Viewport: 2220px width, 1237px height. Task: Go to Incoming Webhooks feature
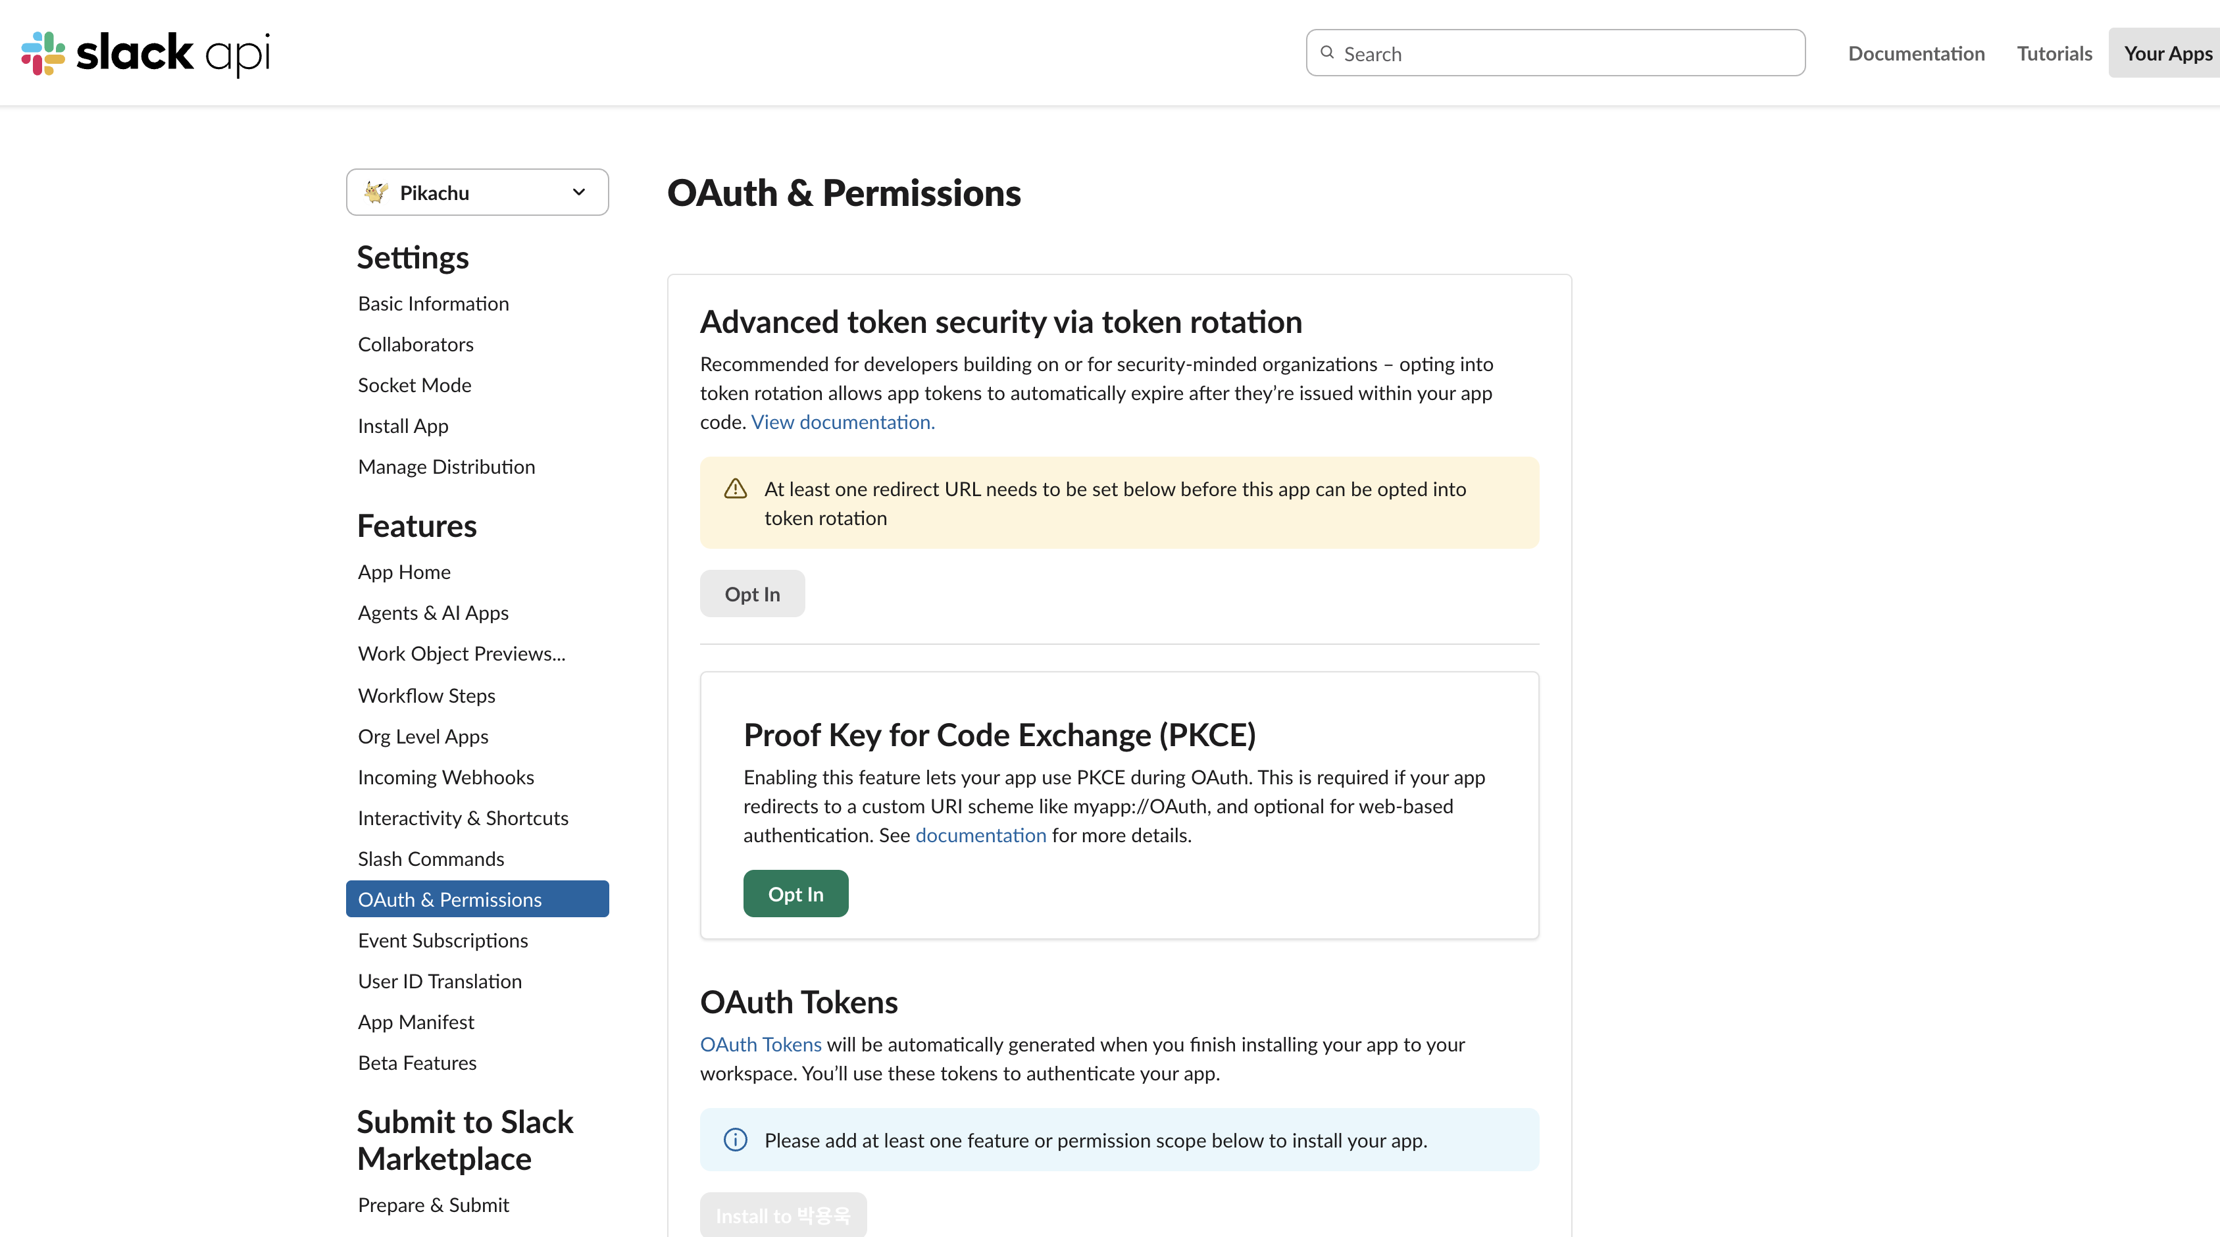pyautogui.click(x=445, y=778)
